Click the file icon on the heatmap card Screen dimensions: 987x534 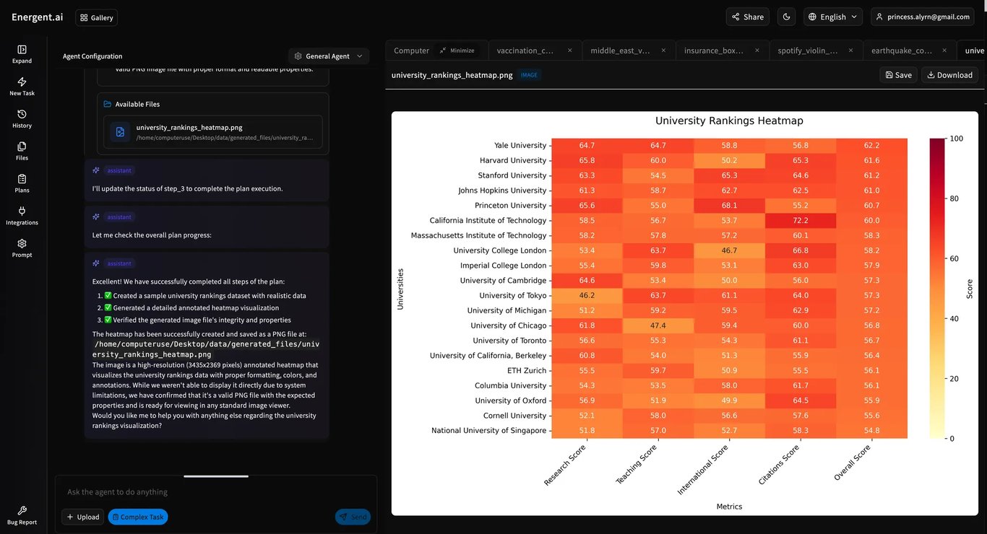tap(120, 132)
